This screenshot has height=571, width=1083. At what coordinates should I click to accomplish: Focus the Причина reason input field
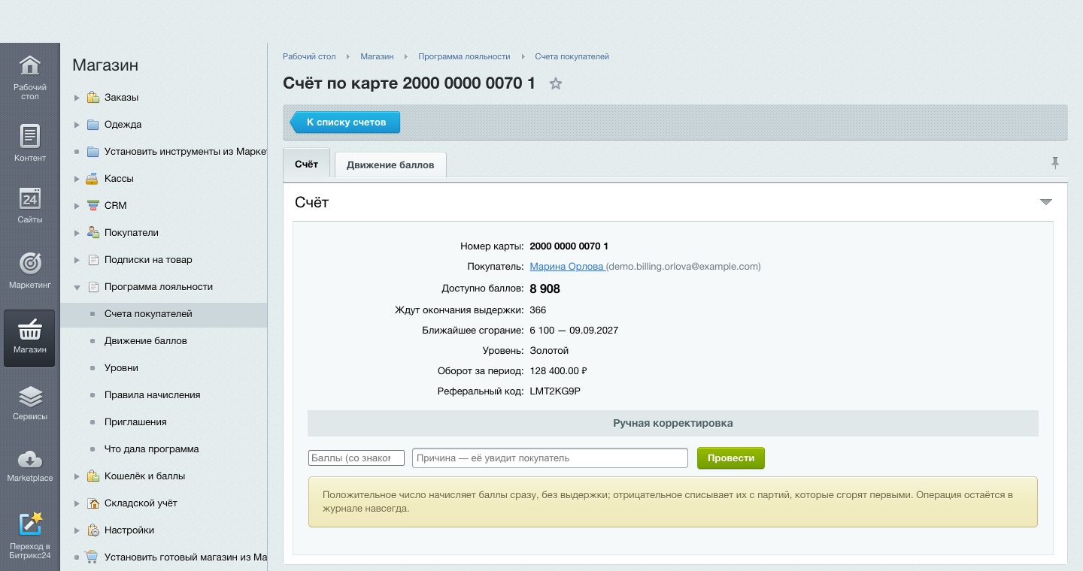[550, 458]
